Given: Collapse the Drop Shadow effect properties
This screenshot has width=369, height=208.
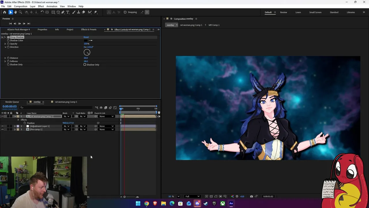Looking at the screenshot, I should [2, 37].
